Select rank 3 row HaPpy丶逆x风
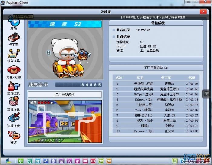The image size is (212, 165). pos(156,94)
